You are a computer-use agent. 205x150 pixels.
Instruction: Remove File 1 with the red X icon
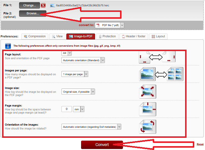click(x=43, y=5)
